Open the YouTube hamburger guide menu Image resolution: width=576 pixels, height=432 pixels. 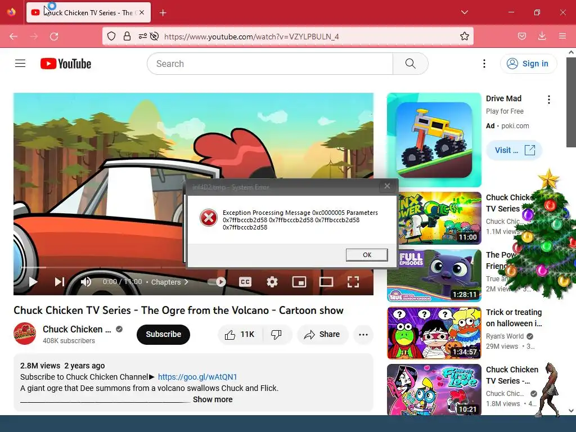(20, 64)
